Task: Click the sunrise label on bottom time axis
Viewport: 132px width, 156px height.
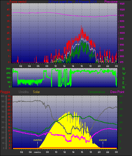Action: point(37,152)
